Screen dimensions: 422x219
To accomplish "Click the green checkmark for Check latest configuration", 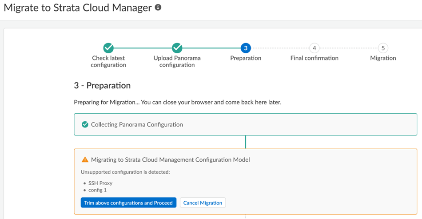I will coord(108,48).
